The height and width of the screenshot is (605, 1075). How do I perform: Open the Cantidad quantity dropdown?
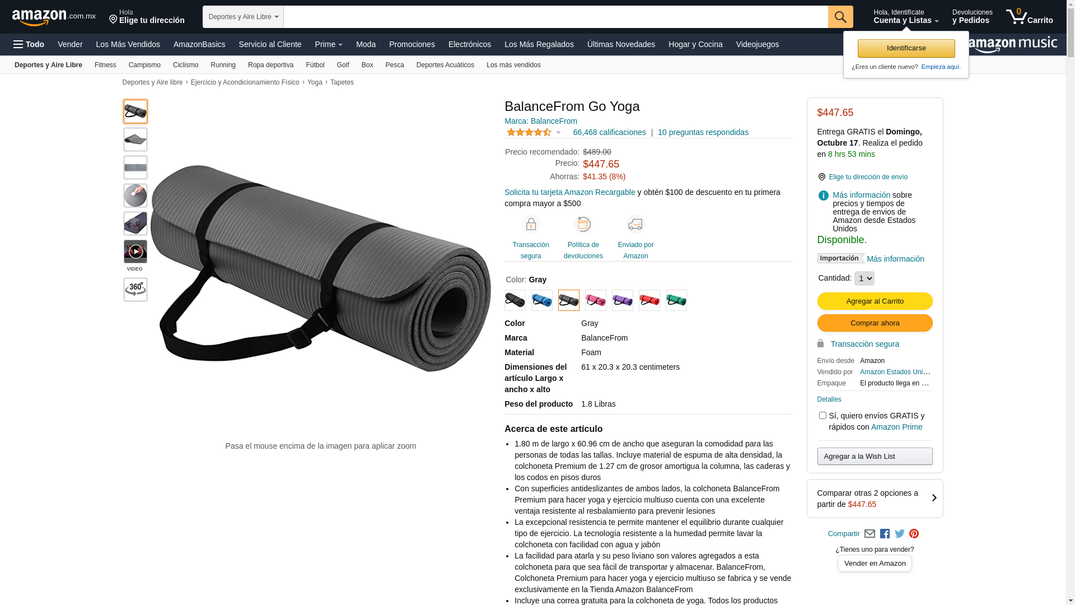click(x=864, y=278)
